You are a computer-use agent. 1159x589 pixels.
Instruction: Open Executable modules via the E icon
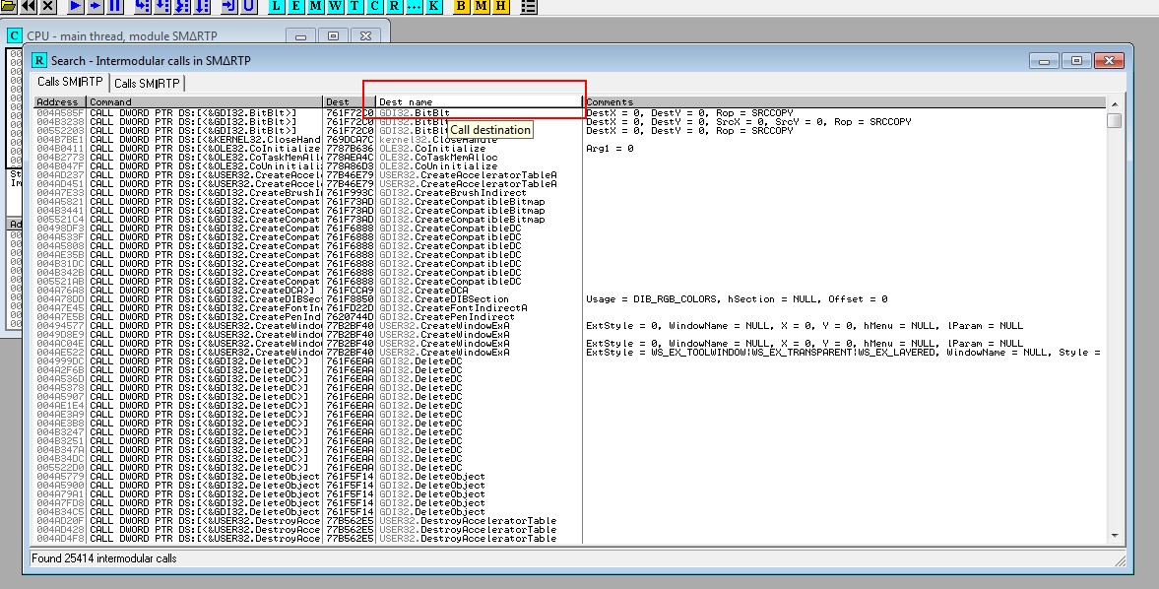tap(296, 6)
